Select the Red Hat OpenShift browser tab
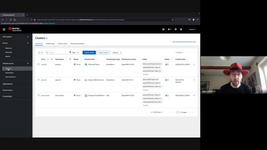 [13, 15]
